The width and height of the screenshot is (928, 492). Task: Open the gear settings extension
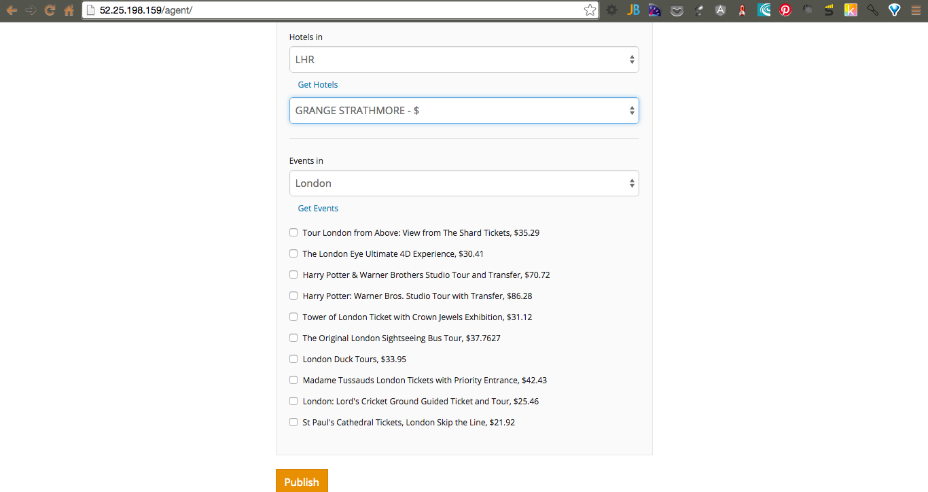coord(611,10)
